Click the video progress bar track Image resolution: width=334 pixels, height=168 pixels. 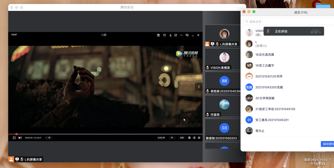[106, 134]
